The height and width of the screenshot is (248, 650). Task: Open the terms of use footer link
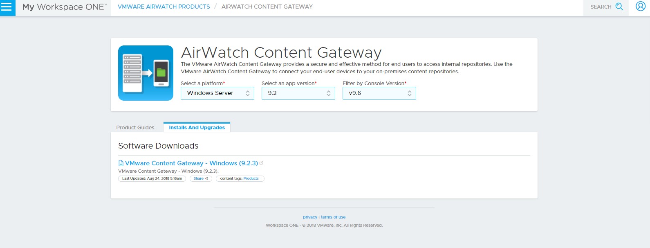tap(333, 217)
